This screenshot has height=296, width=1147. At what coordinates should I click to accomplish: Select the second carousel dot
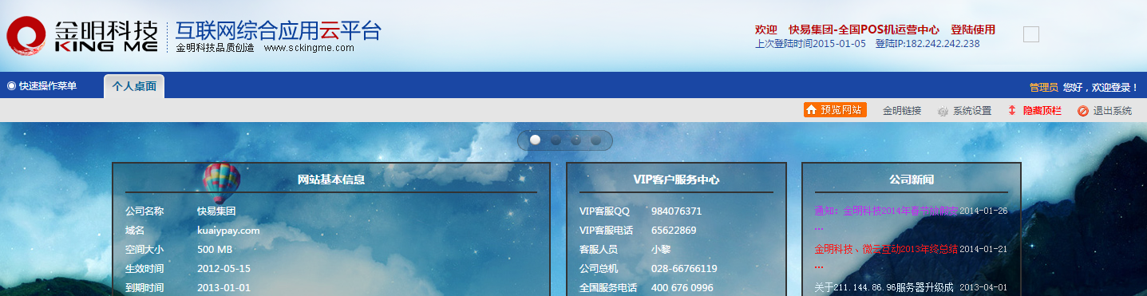click(555, 140)
